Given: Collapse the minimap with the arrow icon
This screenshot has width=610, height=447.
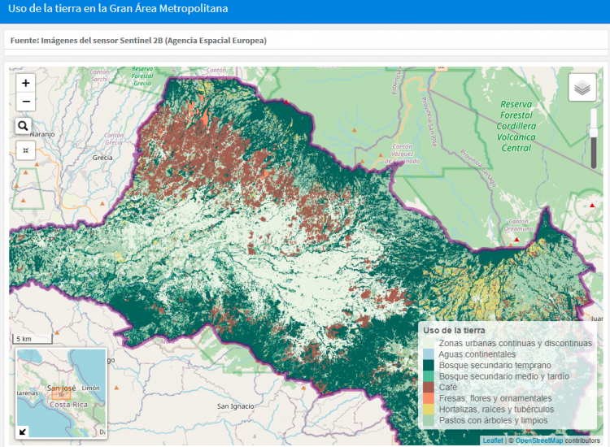Looking at the screenshot, I should (23, 432).
